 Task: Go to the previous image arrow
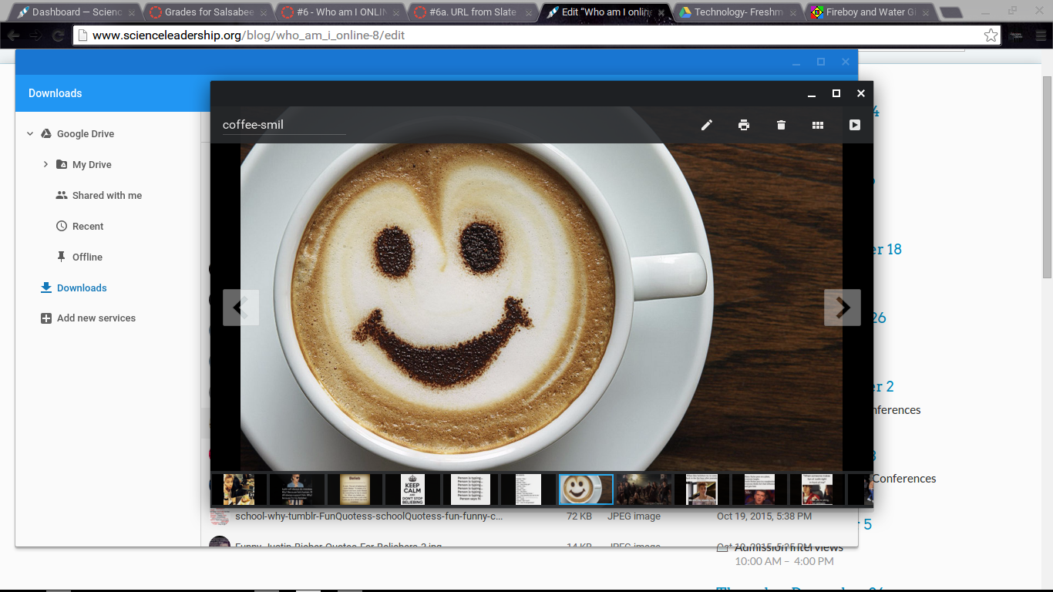pyautogui.click(x=241, y=308)
